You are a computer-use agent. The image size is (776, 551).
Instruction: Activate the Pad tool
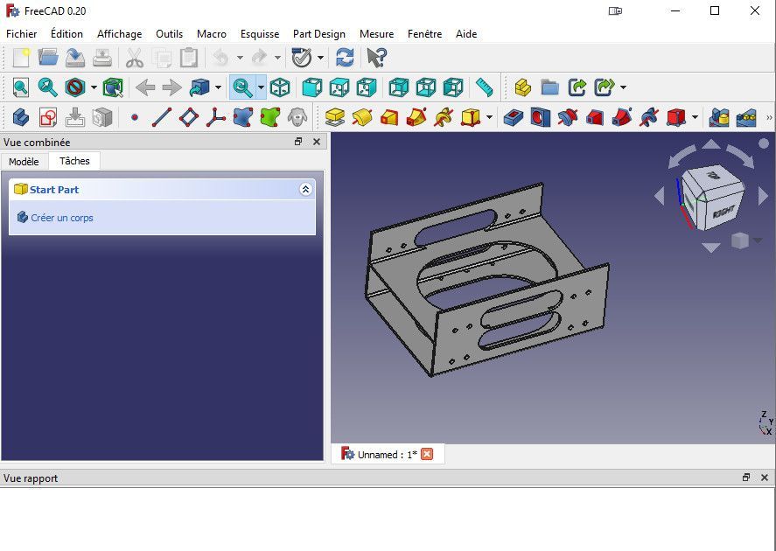[x=335, y=116]
